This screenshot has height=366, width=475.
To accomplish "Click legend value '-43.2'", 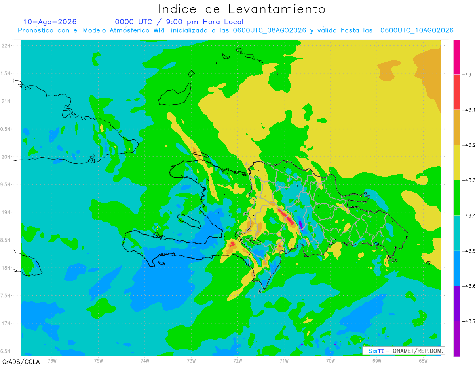I will click(x=469, y=145).
